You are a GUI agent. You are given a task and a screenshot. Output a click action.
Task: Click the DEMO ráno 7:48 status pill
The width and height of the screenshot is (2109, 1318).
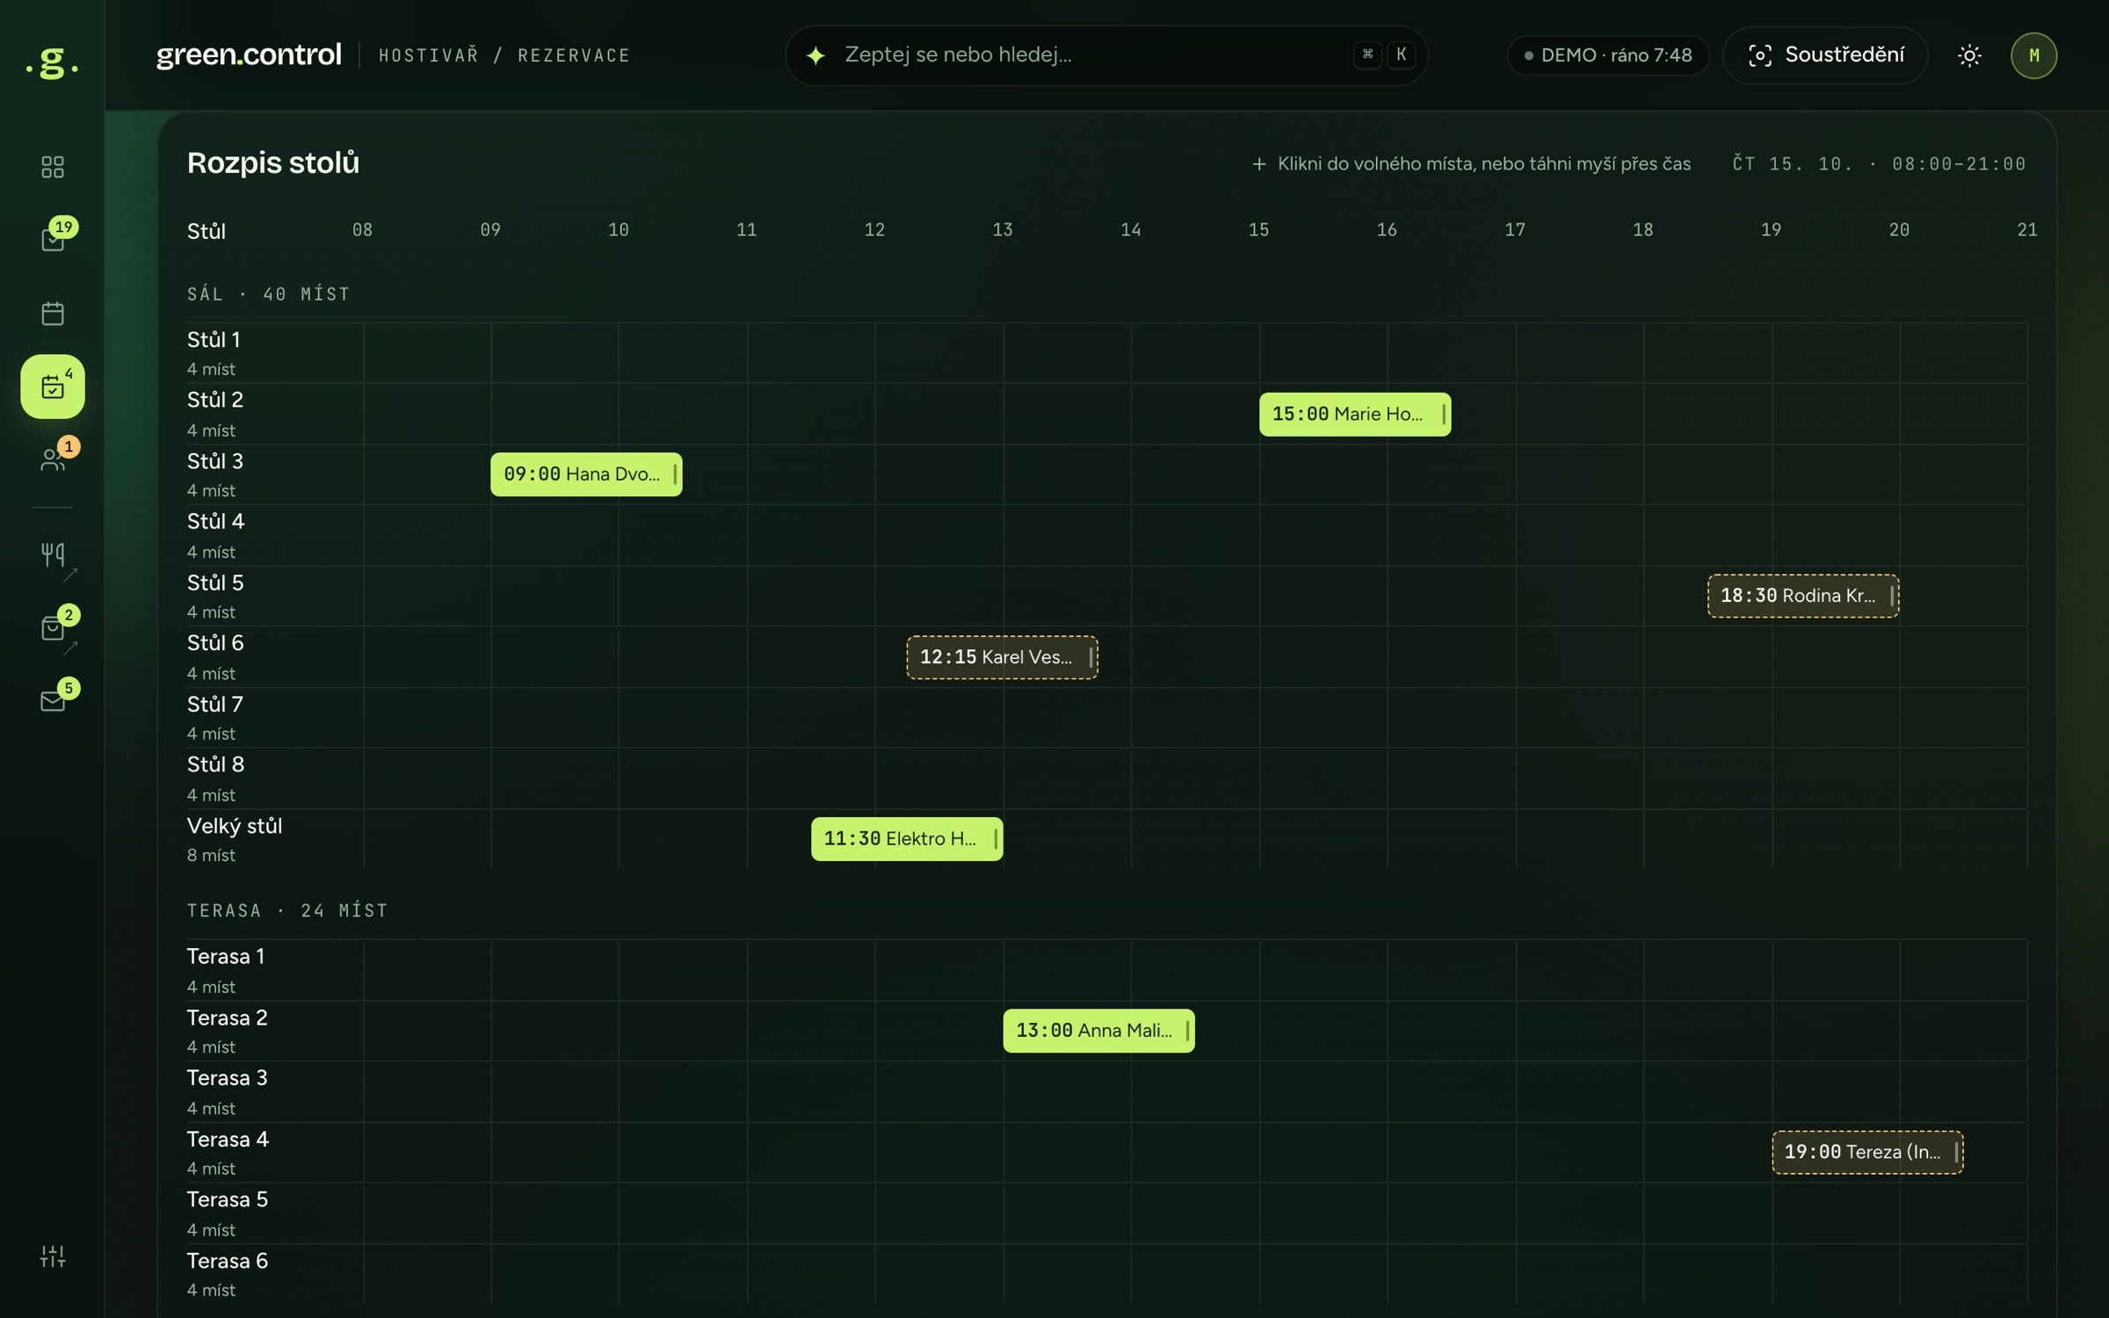coord(1607,55)
